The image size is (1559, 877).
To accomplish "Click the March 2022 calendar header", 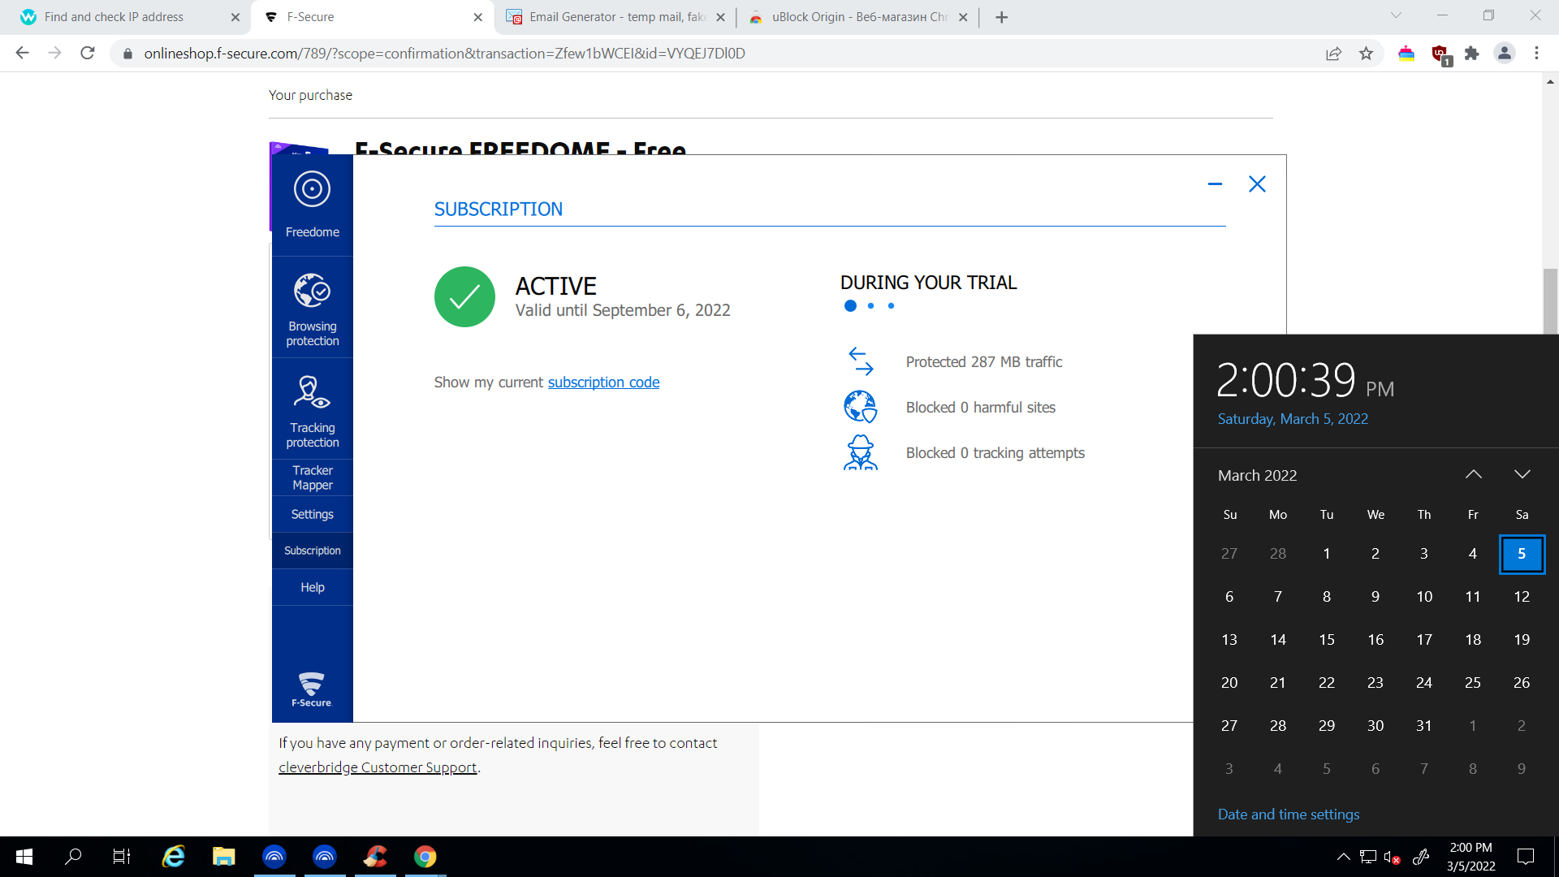I will 1258,476.
